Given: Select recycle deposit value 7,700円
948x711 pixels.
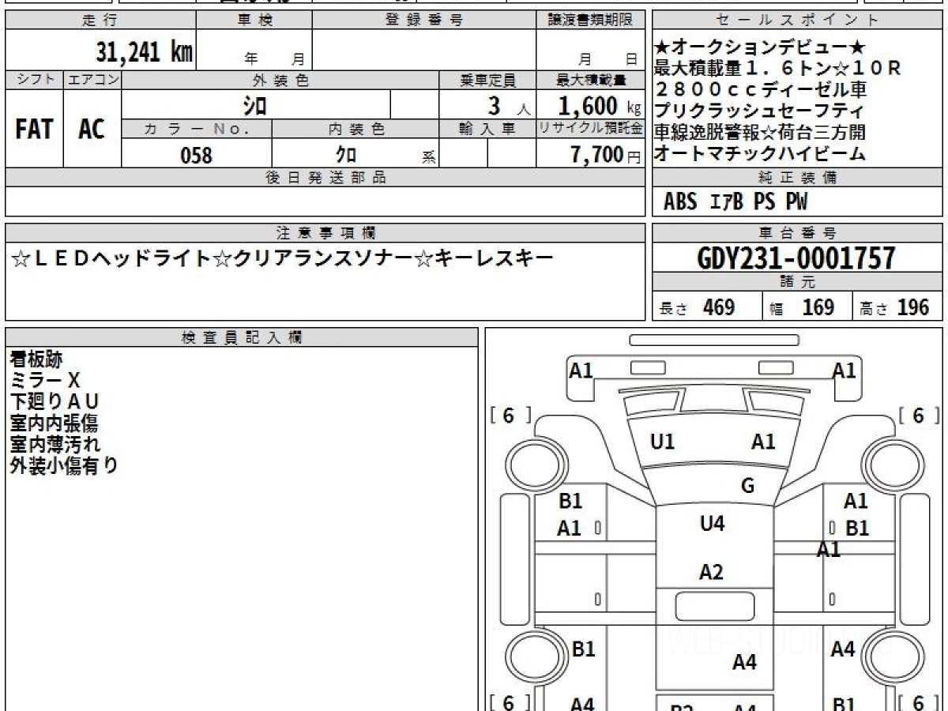Looking at the screenshot, I should click(606, 156).
